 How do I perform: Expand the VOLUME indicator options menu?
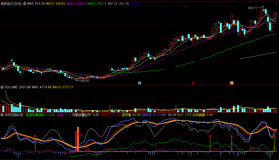[x=2, y=87]
